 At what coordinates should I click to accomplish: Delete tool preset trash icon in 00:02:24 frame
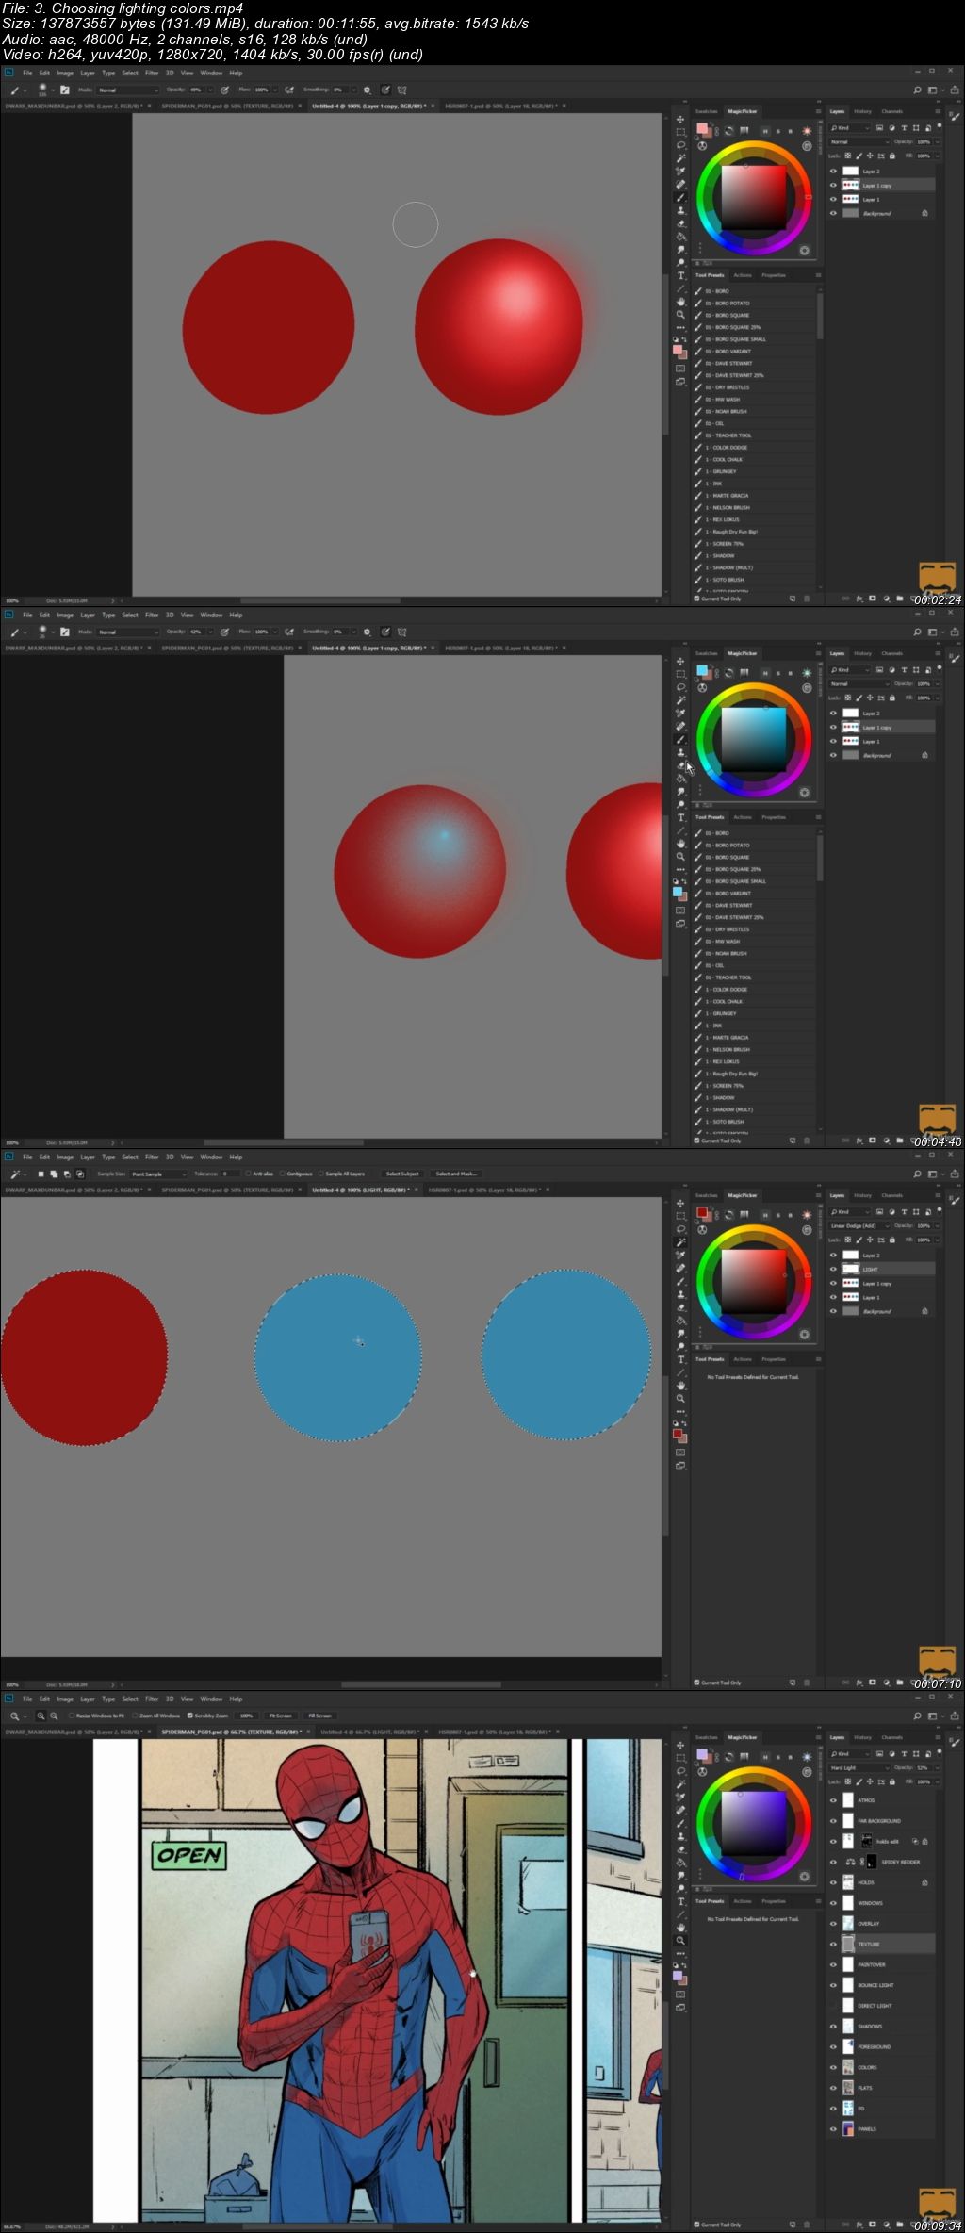pos(807,599)
